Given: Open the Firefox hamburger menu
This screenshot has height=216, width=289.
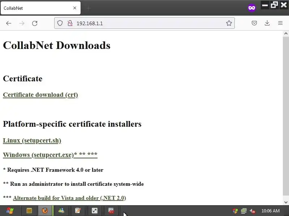Looking at the screenshot, I should click(280, 23).
